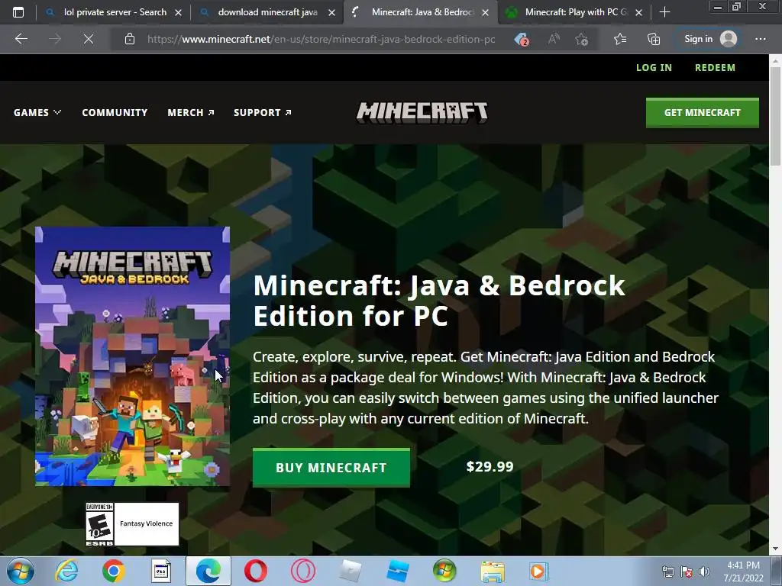Click the $29.99 price text
The height and width of the screenshot is (586, 782).
click(x=490, y=466)
